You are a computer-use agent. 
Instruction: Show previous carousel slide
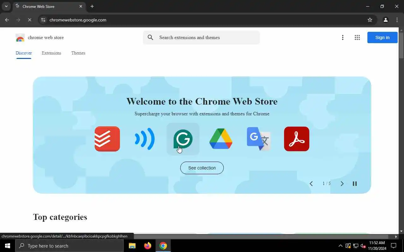pos(311,184)
